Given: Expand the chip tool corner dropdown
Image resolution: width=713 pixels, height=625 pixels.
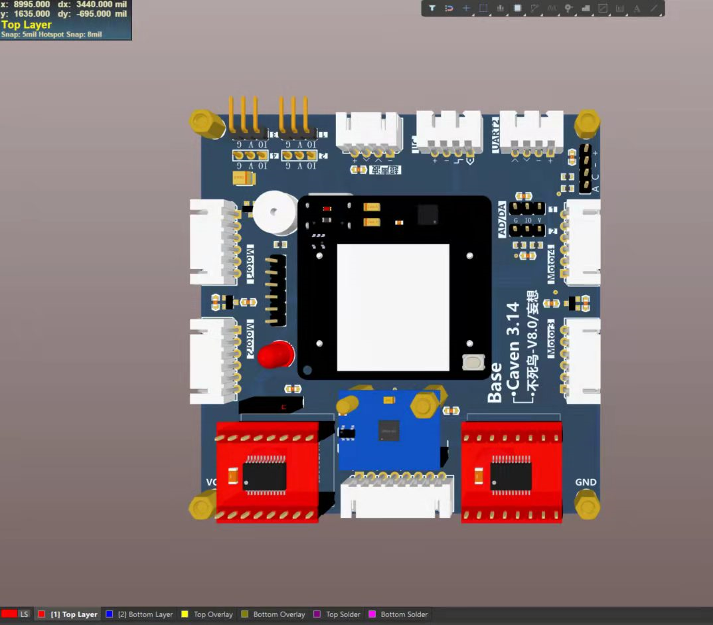Looking at the screenshot, I should (x=524, y=15).
